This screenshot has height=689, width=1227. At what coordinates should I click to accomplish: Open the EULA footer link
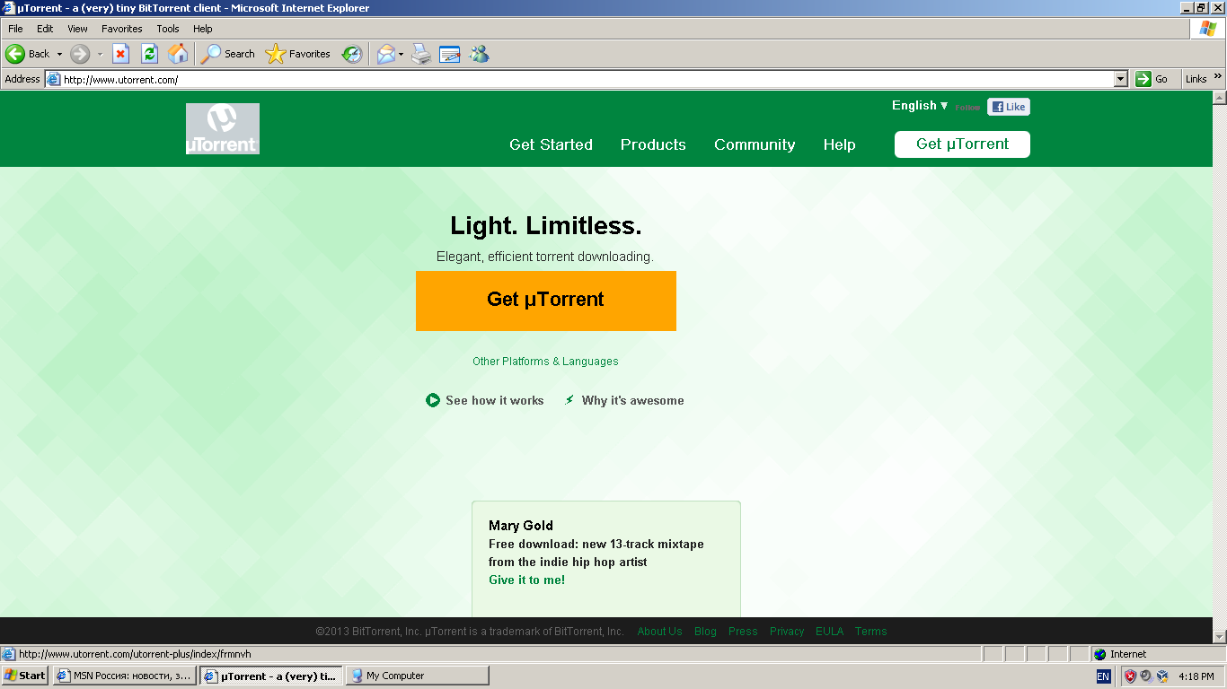[x=829, y=632]
